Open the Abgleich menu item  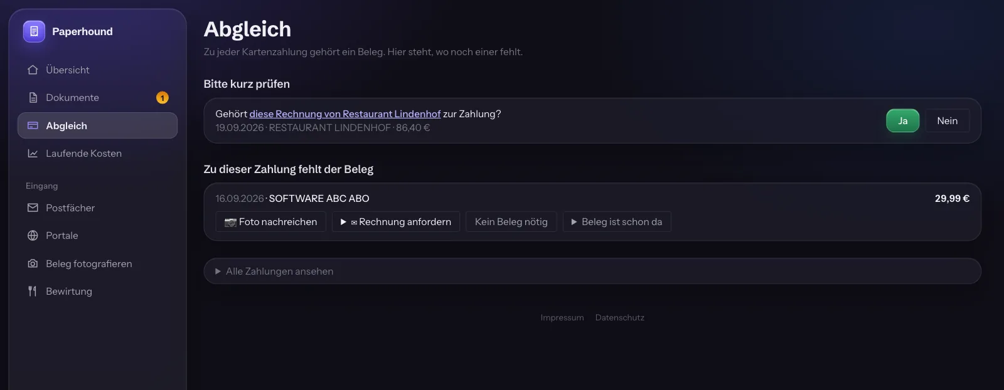point(97,125)
